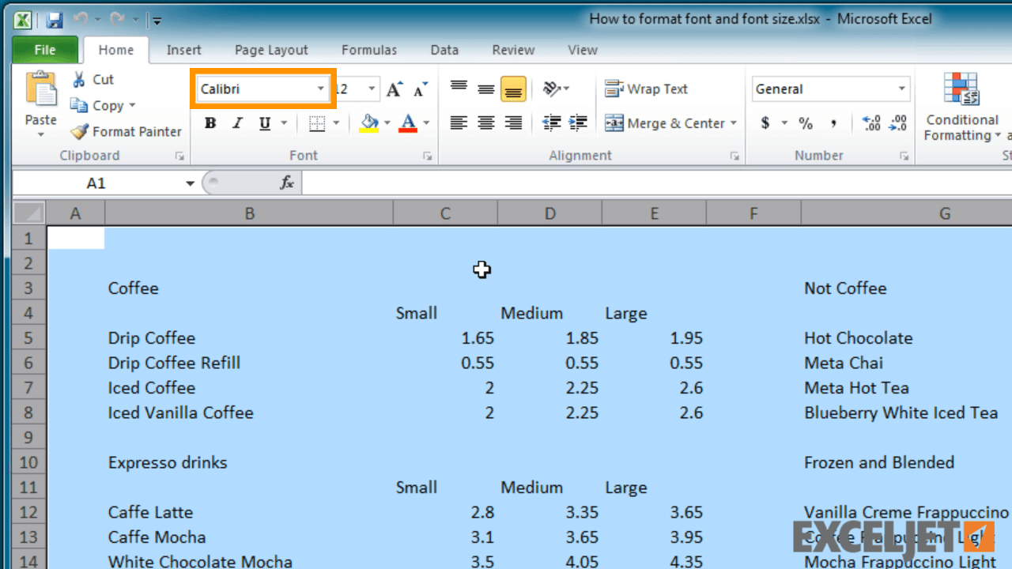Toggle Merge & Center on selection
This screenshot has width=1012, height=569.
point(665,123)
